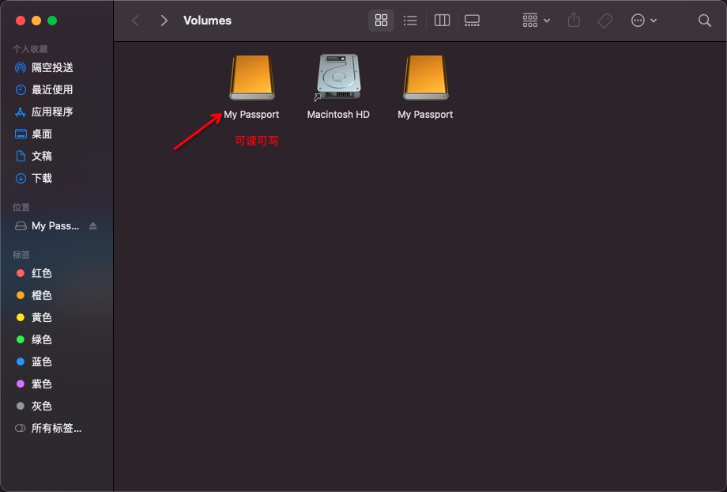Open the more actions ellipsis menu
This screenshot has width=727, height=492.
tap(643, 21)
